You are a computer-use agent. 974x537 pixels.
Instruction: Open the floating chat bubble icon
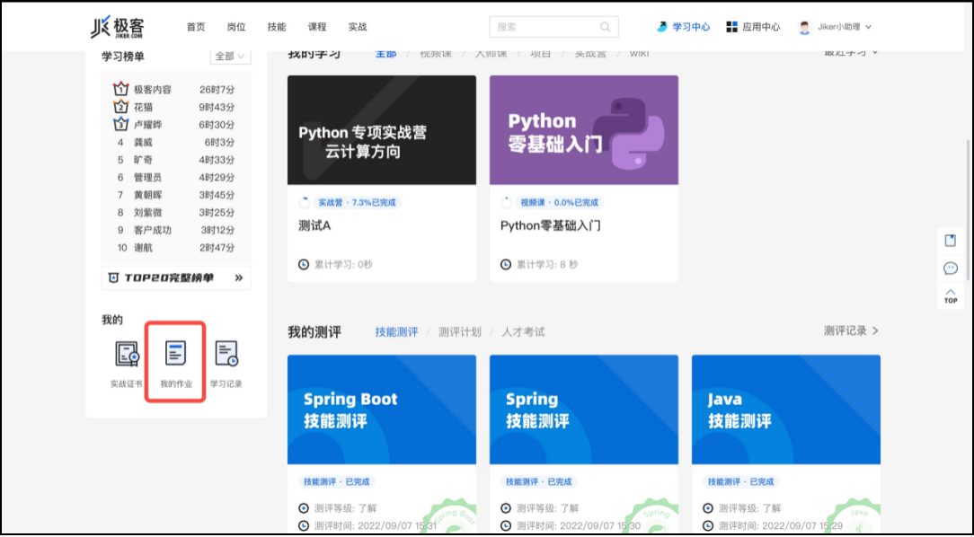(951, 268)
